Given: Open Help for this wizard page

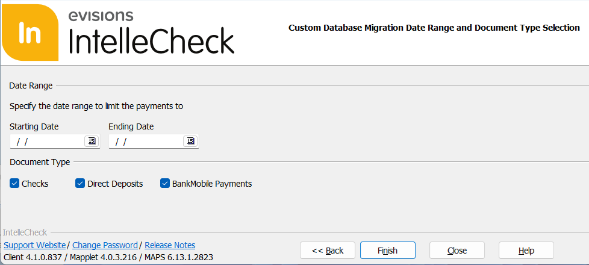Looking at the screenshot, I should coord(526,251).
